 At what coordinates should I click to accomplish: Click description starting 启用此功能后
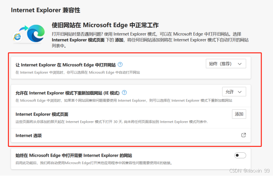point(94,163)
